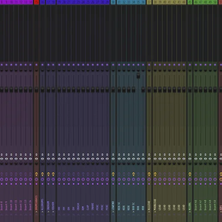Click lit yellow FX icon on DRUMS&BASS track
The width and height of the screenshot is (222, 222).
coord(36,174)
